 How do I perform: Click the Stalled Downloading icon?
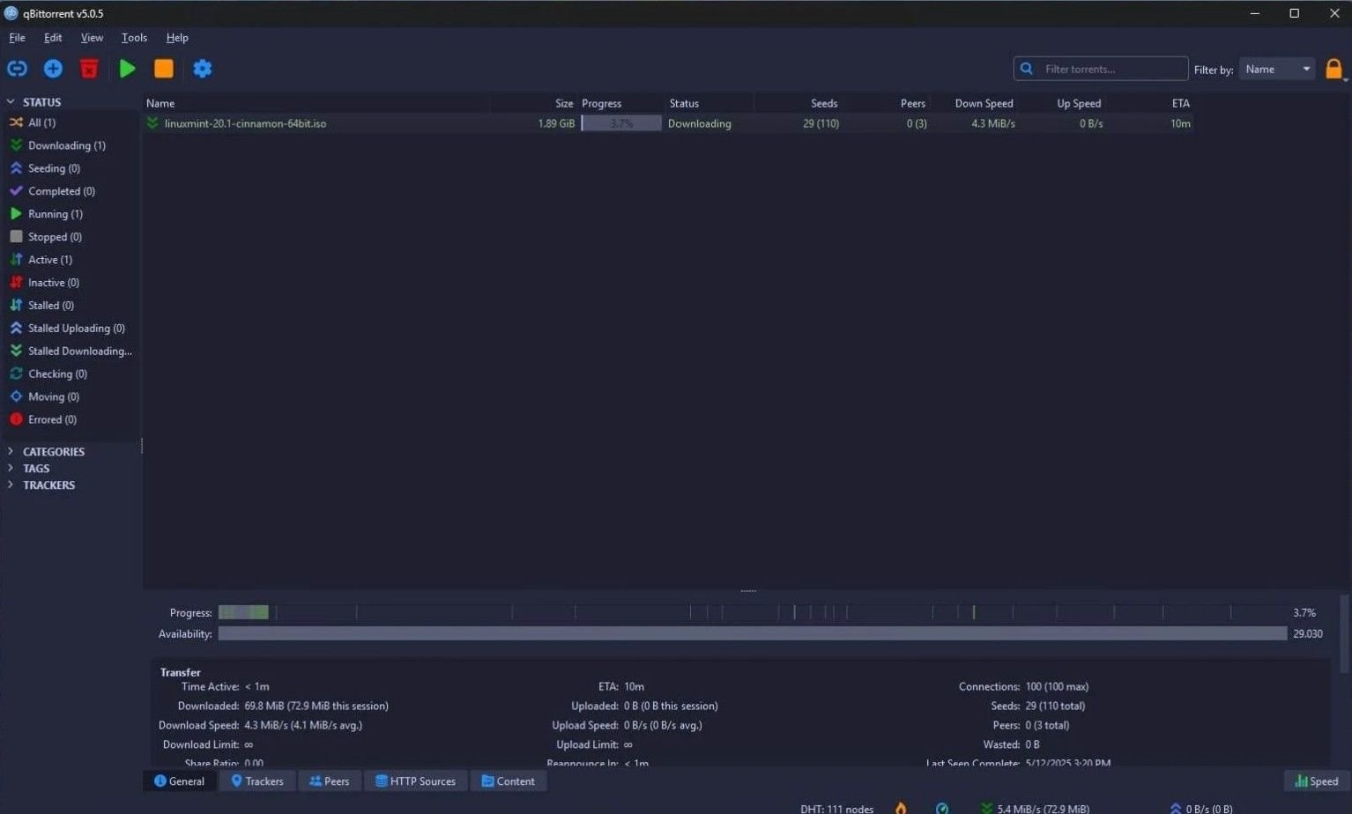(16, 351)
